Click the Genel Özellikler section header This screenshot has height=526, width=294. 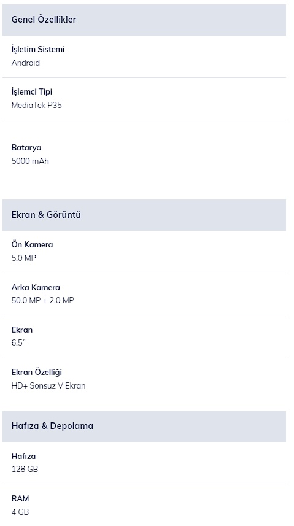click(x=144, y=20)
